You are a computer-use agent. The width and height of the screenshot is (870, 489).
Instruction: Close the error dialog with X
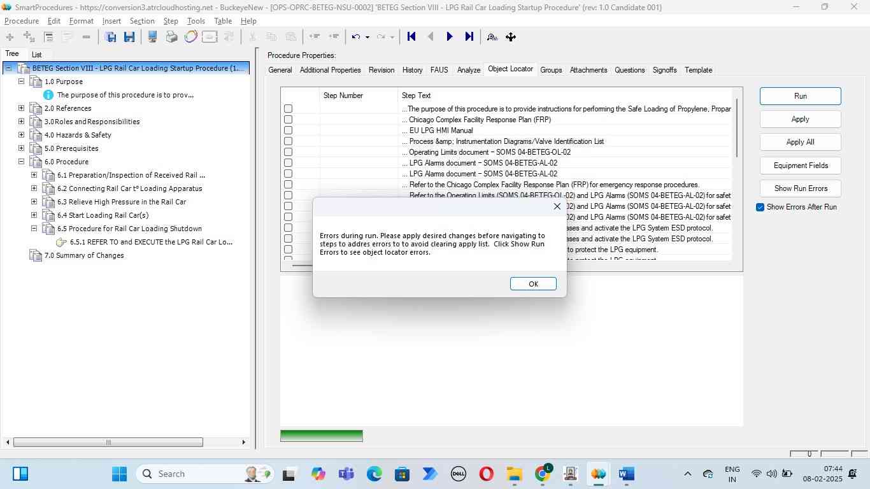coord(557,206)
